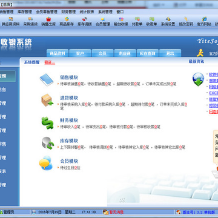Open the 财务管理 menu
The height and width of the screenshot is (218, 218).
click(x=68, y=12)
